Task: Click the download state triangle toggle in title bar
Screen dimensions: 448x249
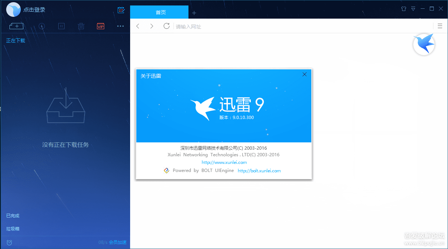Action: 413,8
